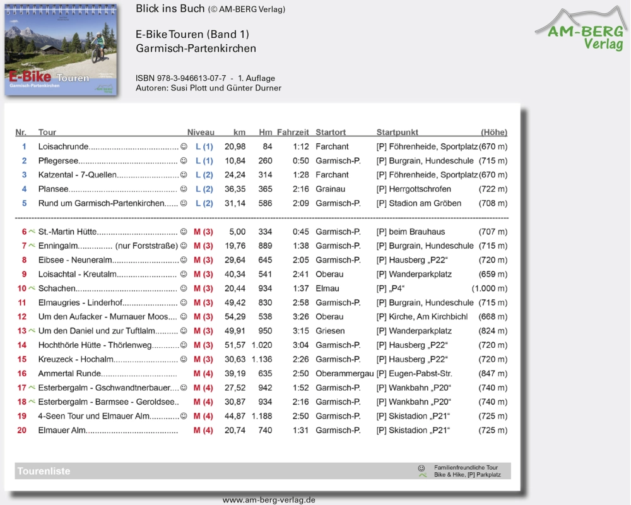Click the Tourenliste footer label
The width and height of the screenshot is (631, 505).
[x=44, y=472]
